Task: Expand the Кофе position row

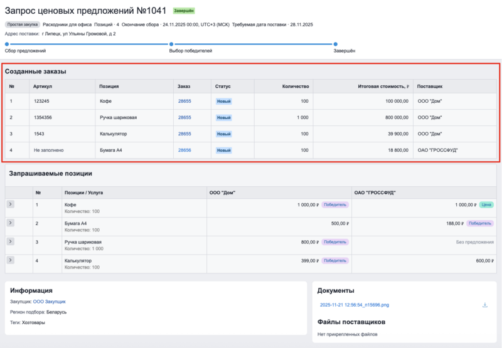Action: (x=10, y=204)
